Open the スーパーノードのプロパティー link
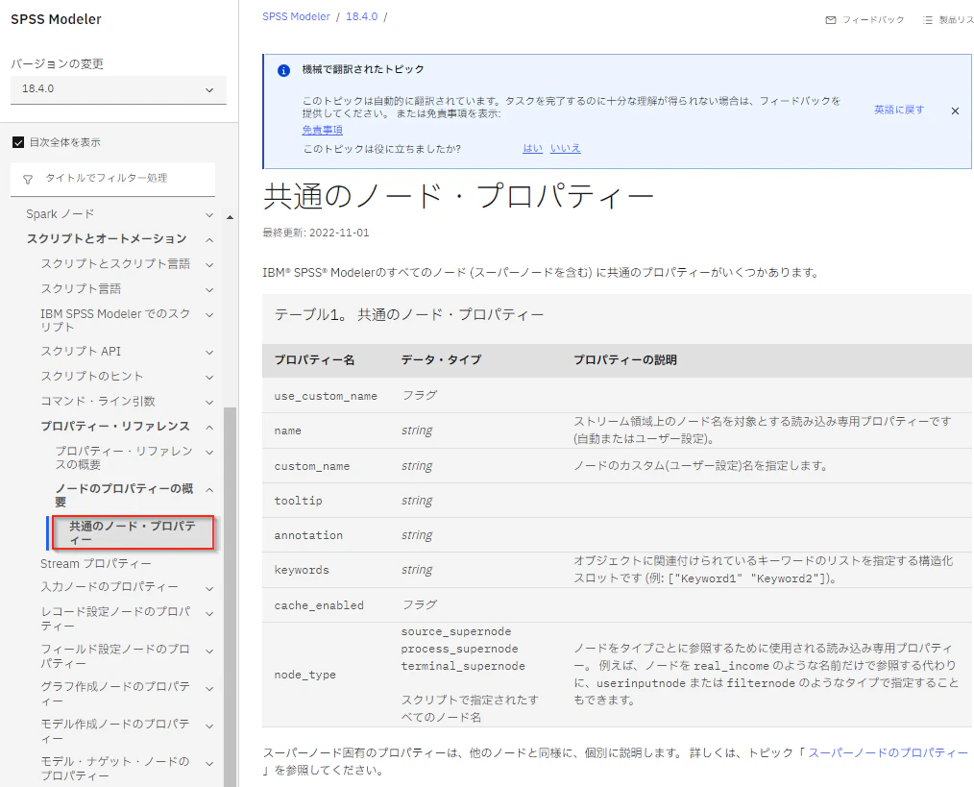This screenshot has height=787, width=974. pyautogui.click(x=888, y=752)
